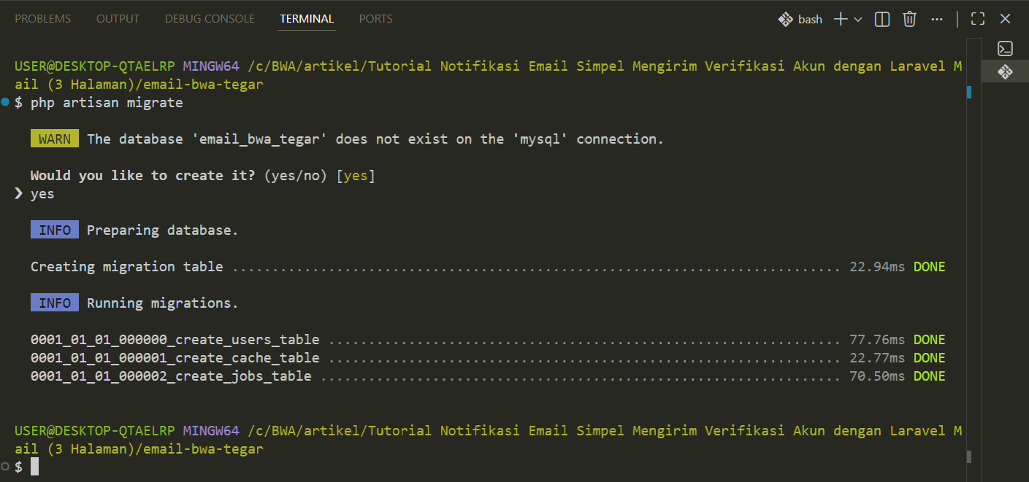
Task: Close the terminal panel
Action: [1006, 20]
